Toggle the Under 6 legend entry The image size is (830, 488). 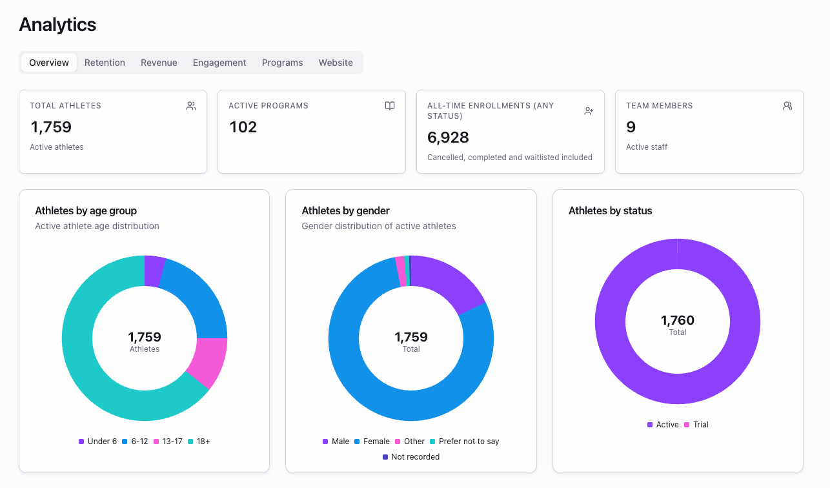[97, 442]
